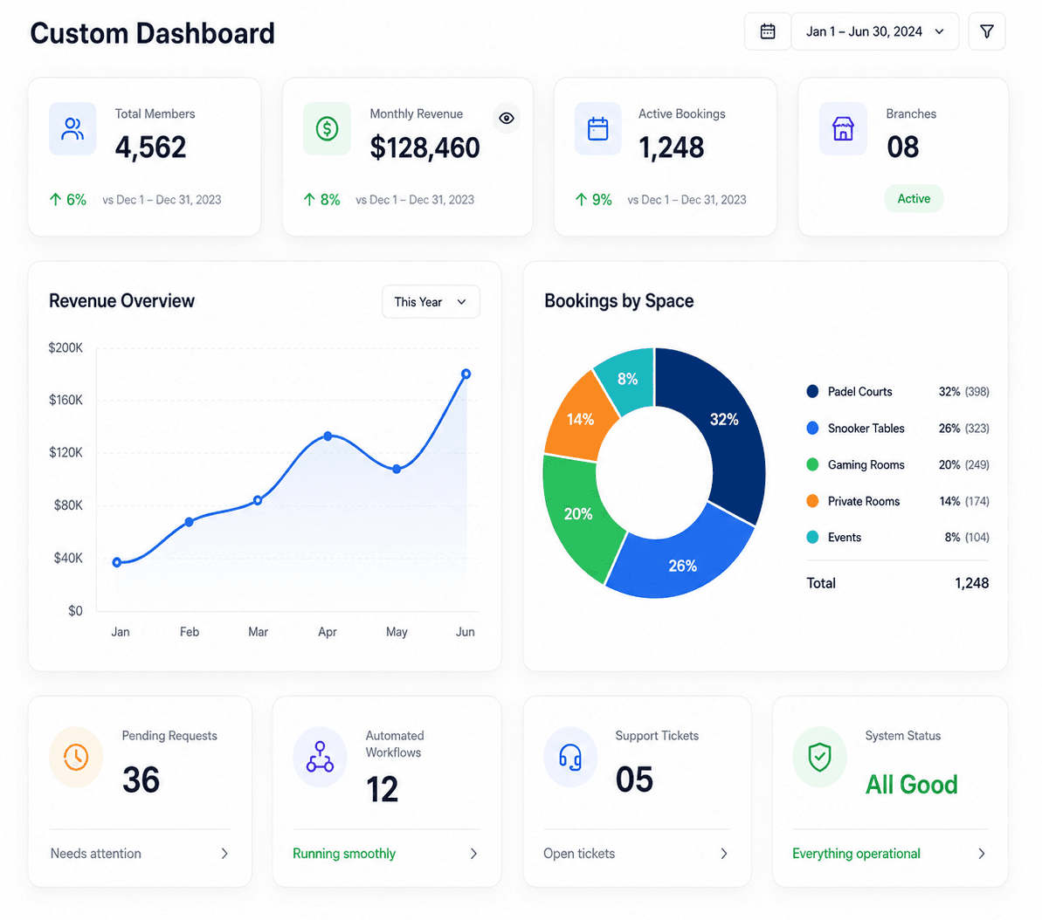This screenshot has height=920, width=1042.
Task: Click green up arrow beside 9%
Action: [581, 199]
